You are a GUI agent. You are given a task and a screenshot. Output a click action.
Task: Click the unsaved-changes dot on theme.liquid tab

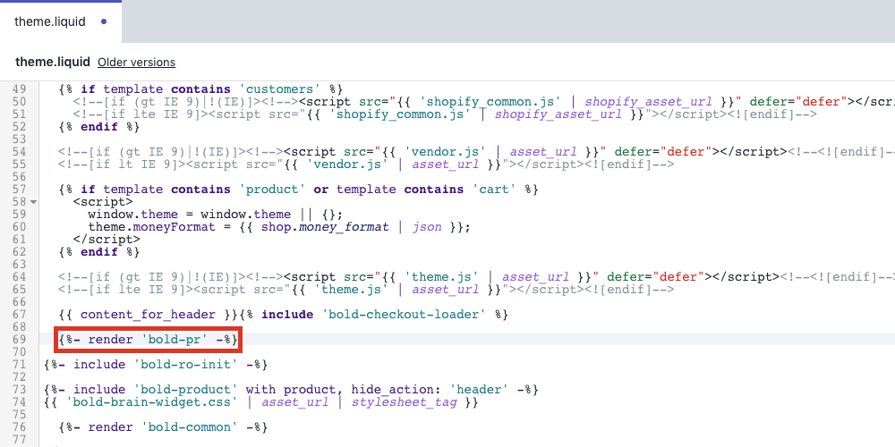[x=103, y=21]
